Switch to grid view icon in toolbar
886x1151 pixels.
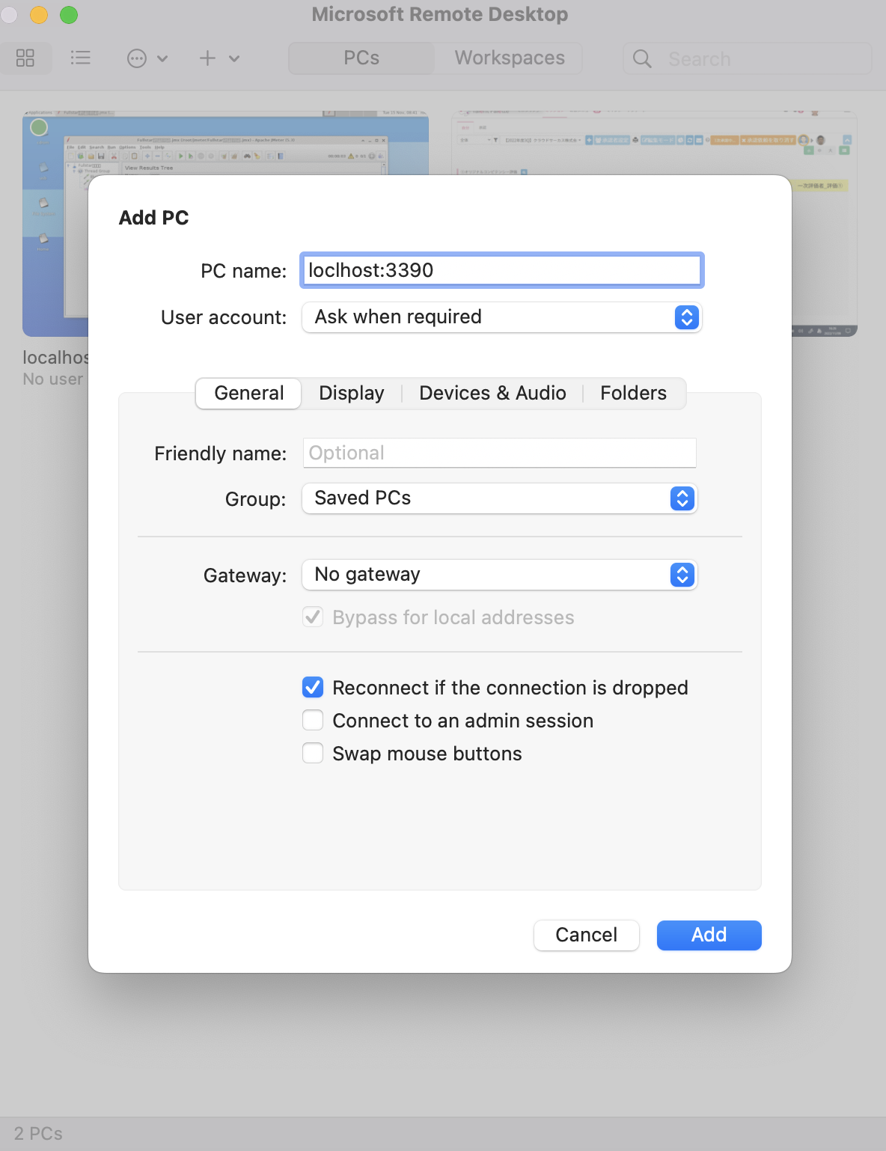click(25, 58)
